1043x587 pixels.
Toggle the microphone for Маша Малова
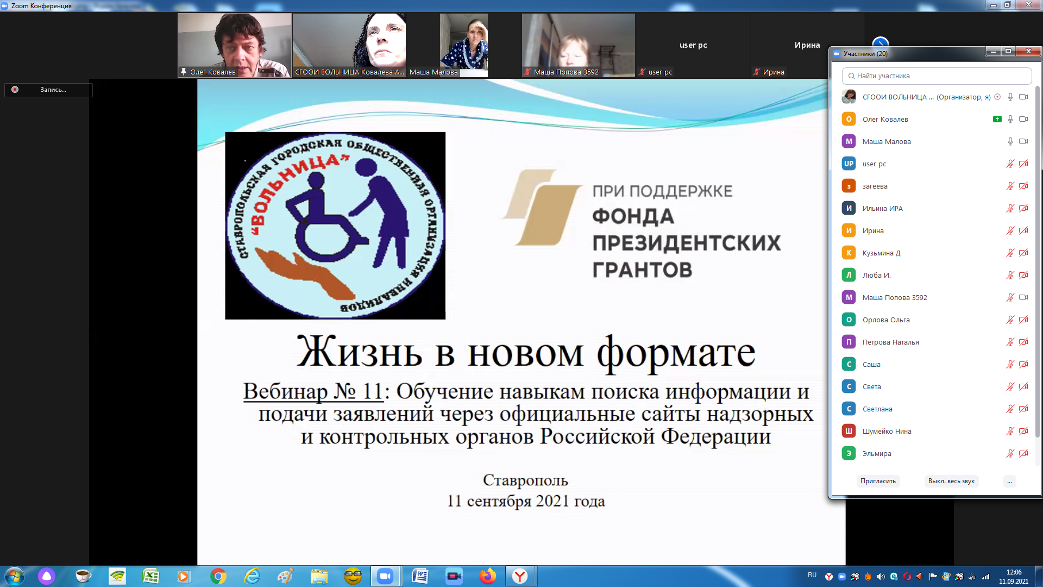coord(1010,141)
